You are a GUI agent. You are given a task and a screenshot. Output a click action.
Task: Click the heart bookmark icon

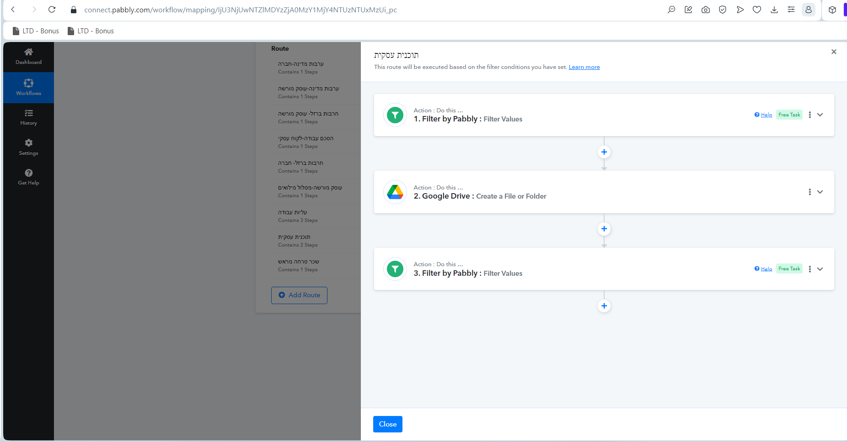tap(757, 10)
